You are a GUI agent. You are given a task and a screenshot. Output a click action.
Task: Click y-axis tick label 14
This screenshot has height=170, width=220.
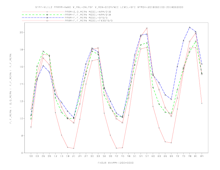(x=21, y=84)
